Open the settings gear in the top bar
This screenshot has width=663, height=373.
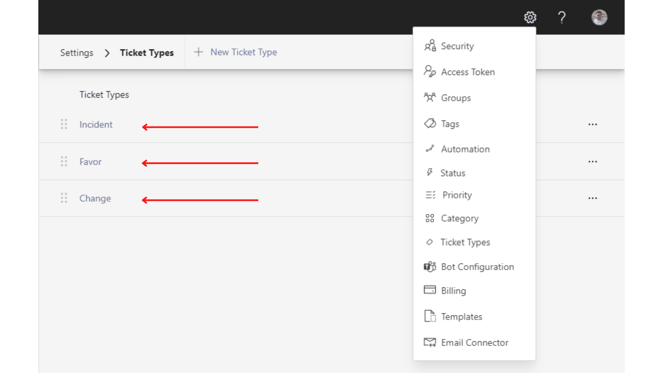530,17
